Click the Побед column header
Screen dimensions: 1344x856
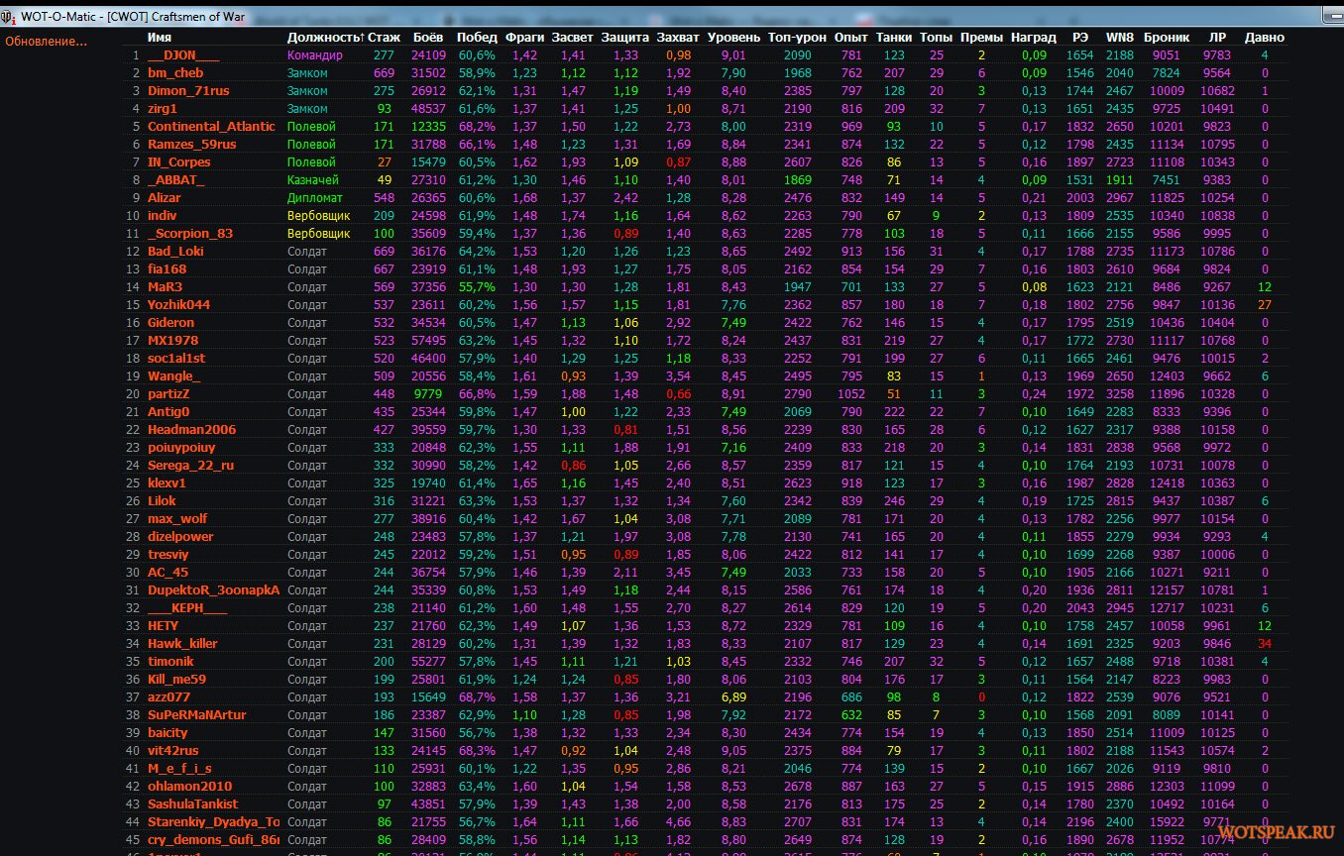(477, 37)
